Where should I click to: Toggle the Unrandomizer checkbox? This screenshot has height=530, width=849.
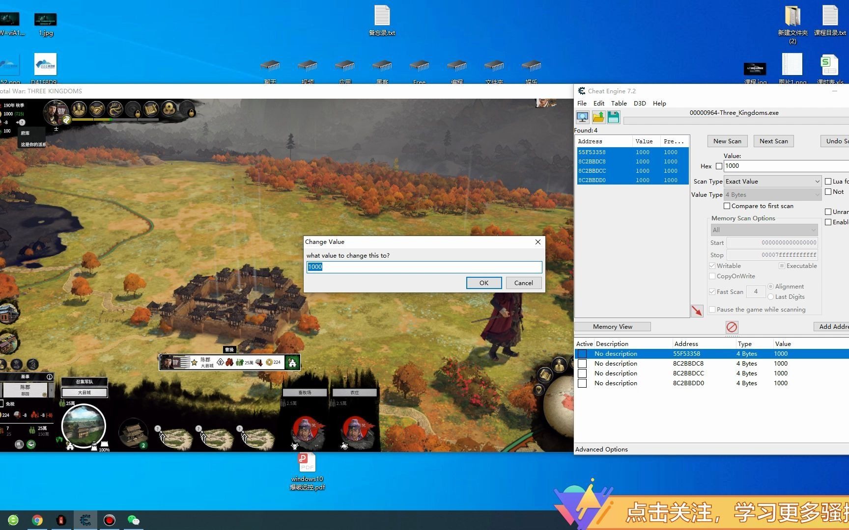click(x=828, y=212)
